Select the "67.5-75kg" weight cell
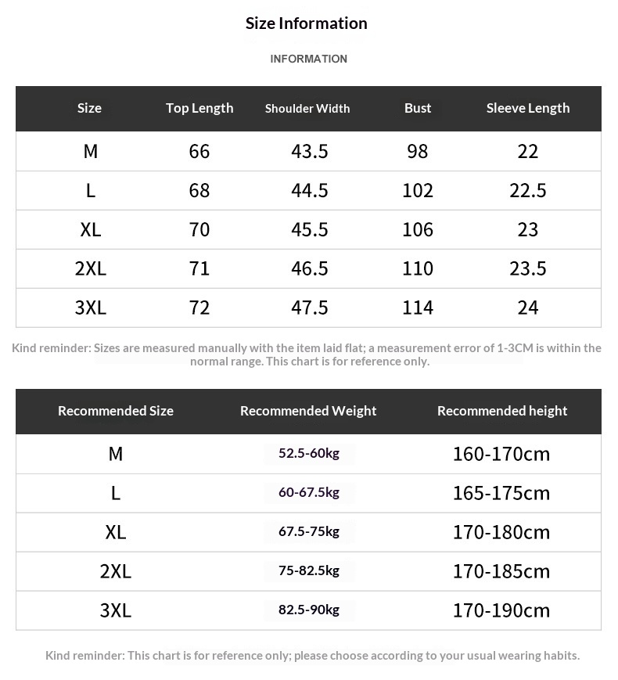Image resolution: width=618 pixels, height=680 pixels. click(309, 531)
